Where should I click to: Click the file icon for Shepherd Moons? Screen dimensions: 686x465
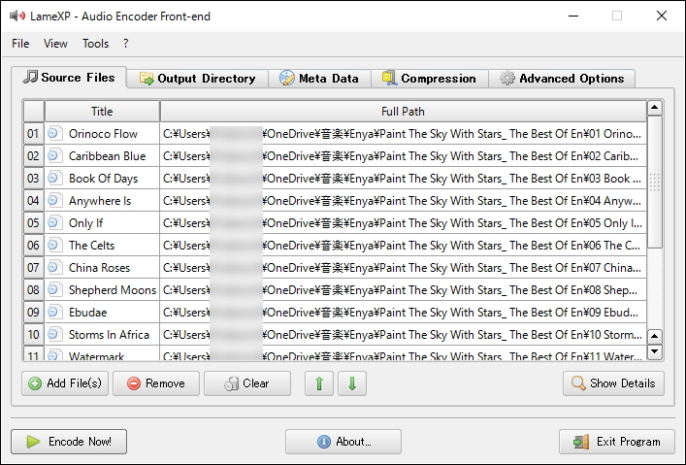tap(54, 289)
